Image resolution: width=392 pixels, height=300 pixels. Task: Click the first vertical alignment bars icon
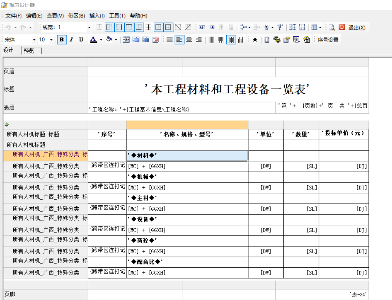pyautogui.click(x=211, y=40)
